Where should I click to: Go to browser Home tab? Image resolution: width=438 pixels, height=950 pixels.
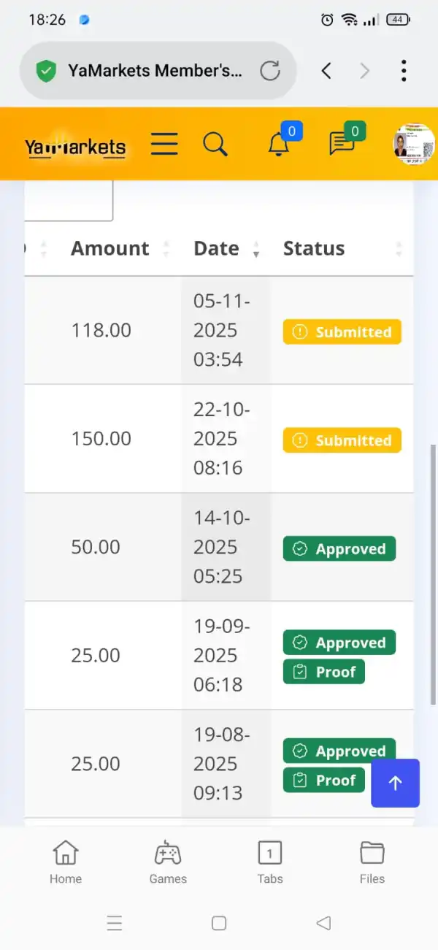tap(66, 862)
